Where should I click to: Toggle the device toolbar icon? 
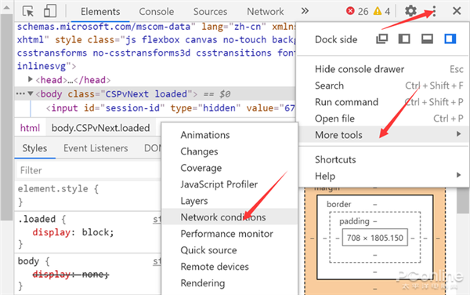(x=50, y=11)
